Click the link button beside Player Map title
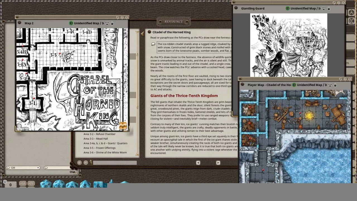 tap(243, 85)
